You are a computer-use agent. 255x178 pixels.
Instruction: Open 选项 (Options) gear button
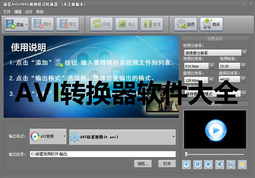click(x=186, y=24)
